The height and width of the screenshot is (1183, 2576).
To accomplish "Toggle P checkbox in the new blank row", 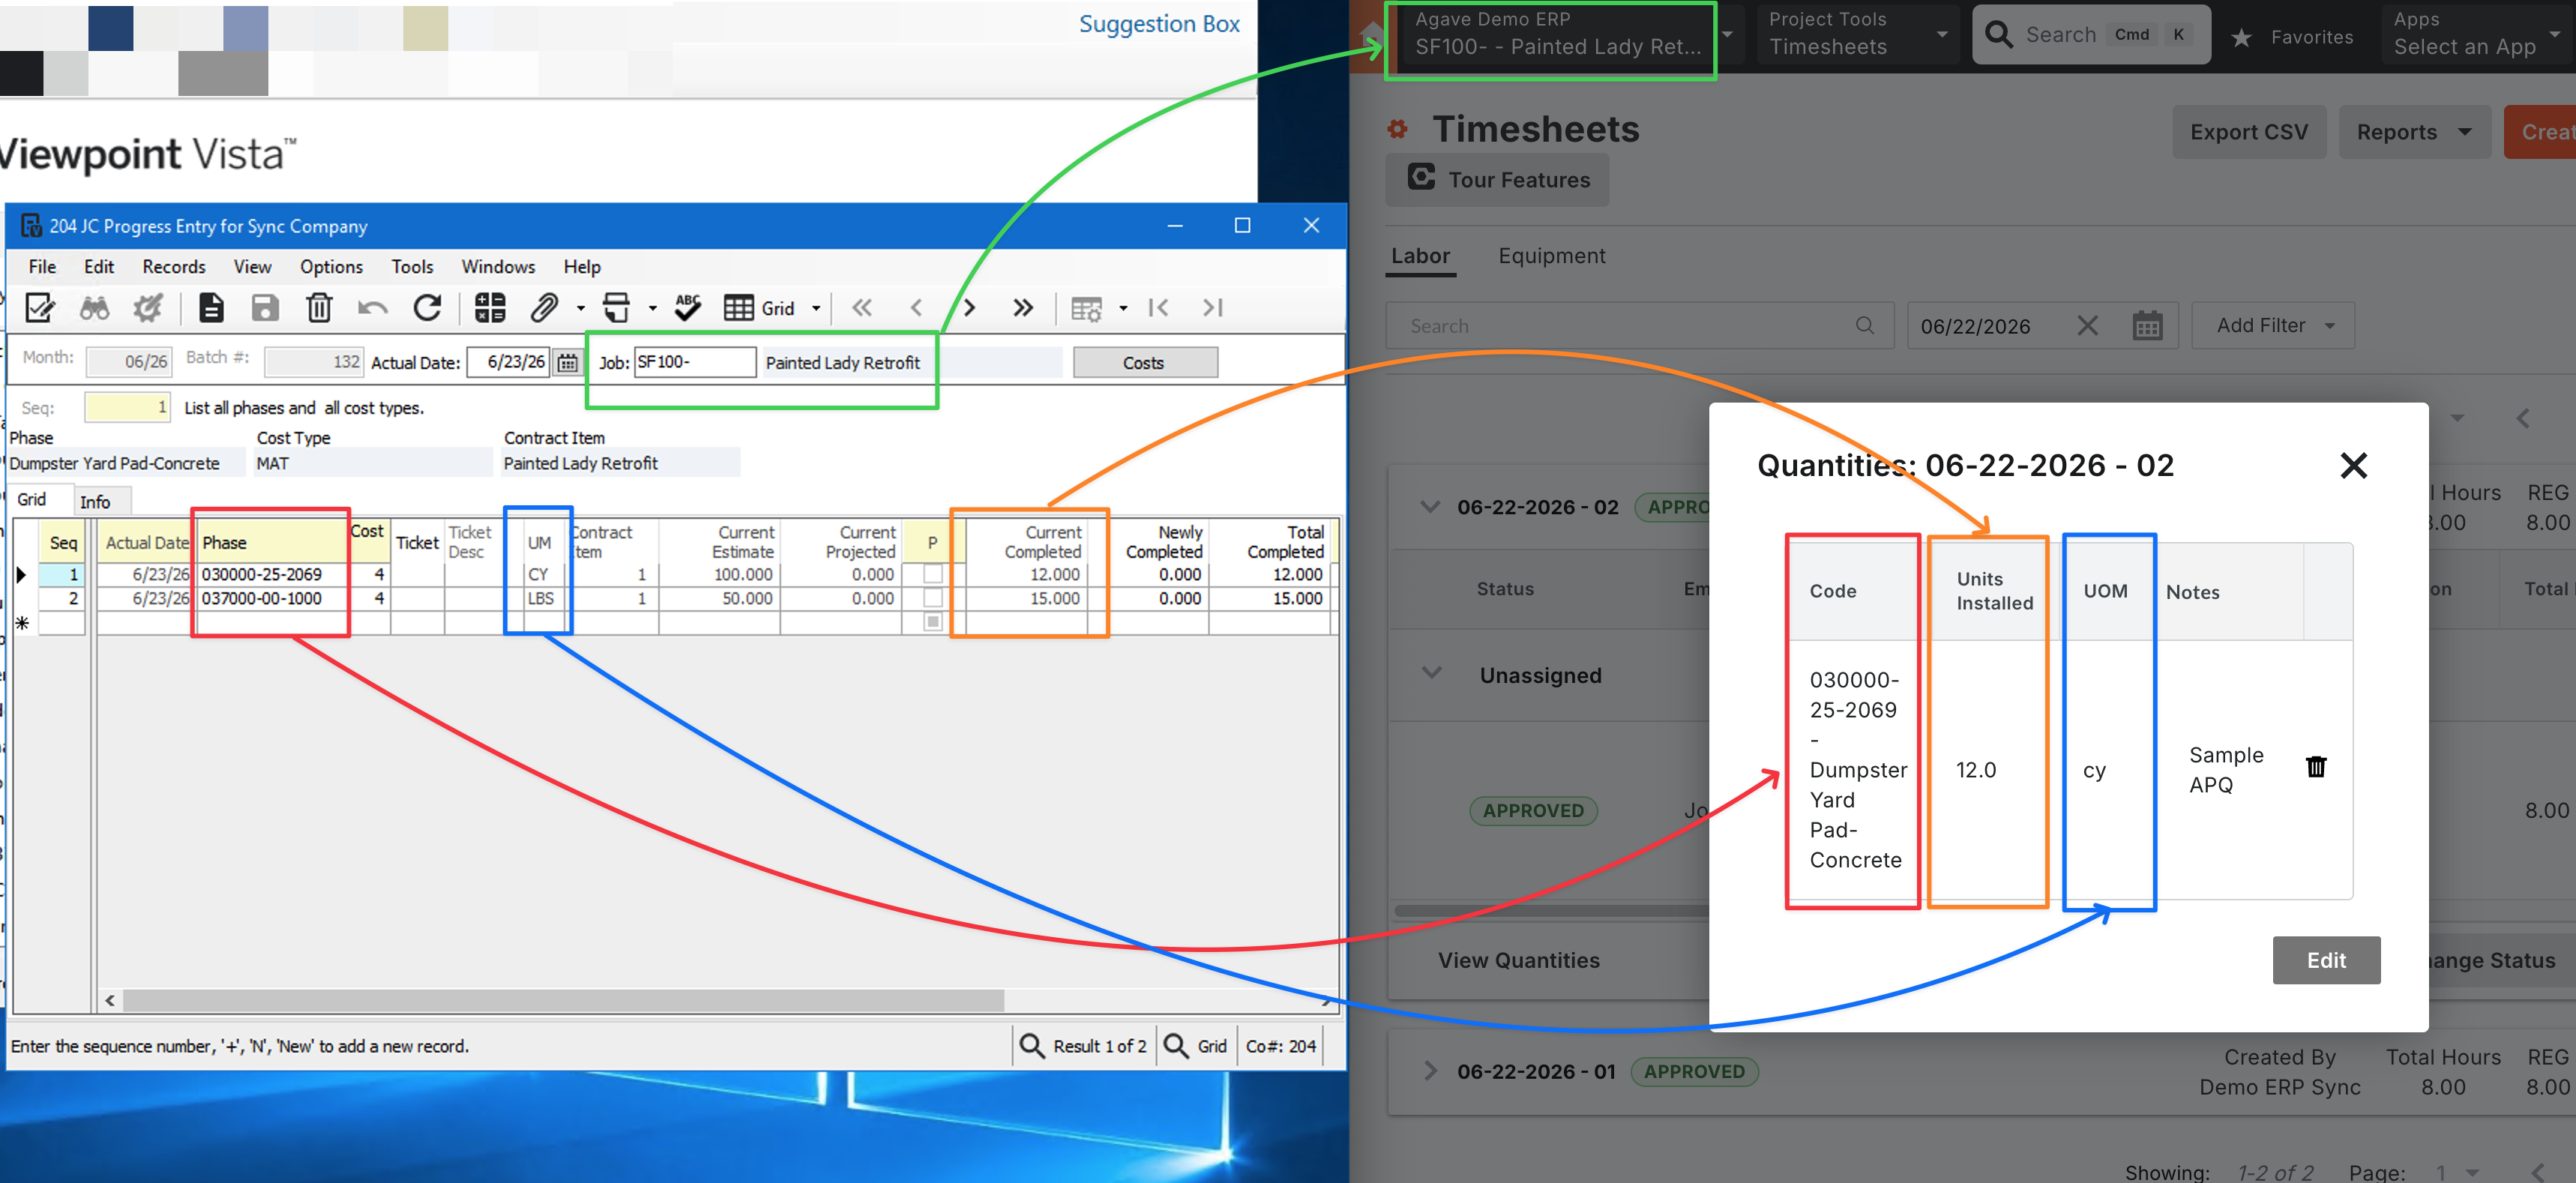I will coord(932,622).
